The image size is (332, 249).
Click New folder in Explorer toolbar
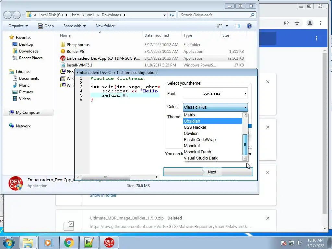pyautogui.click(x=105, y=26)
